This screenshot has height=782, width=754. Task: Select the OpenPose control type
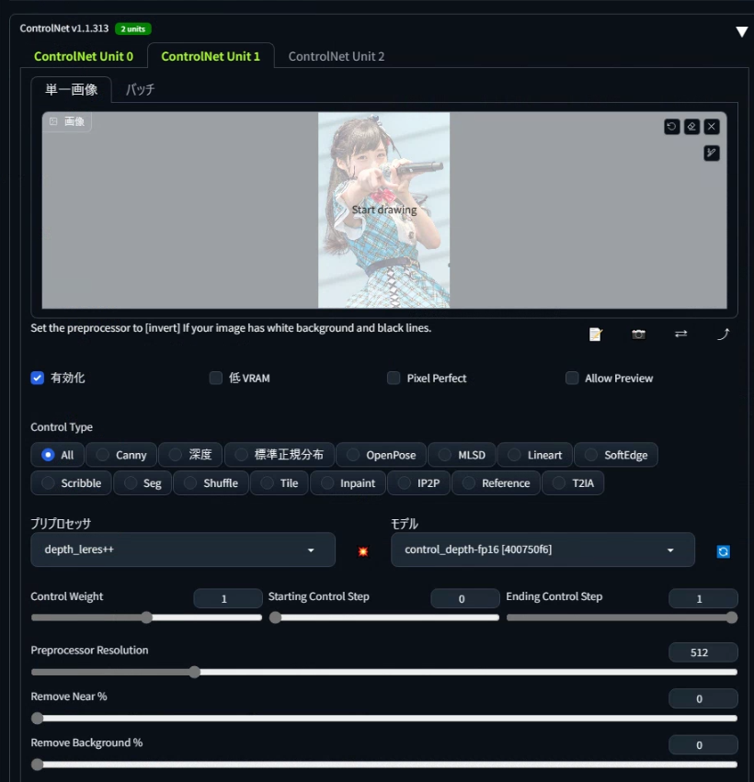pos(382,455)
